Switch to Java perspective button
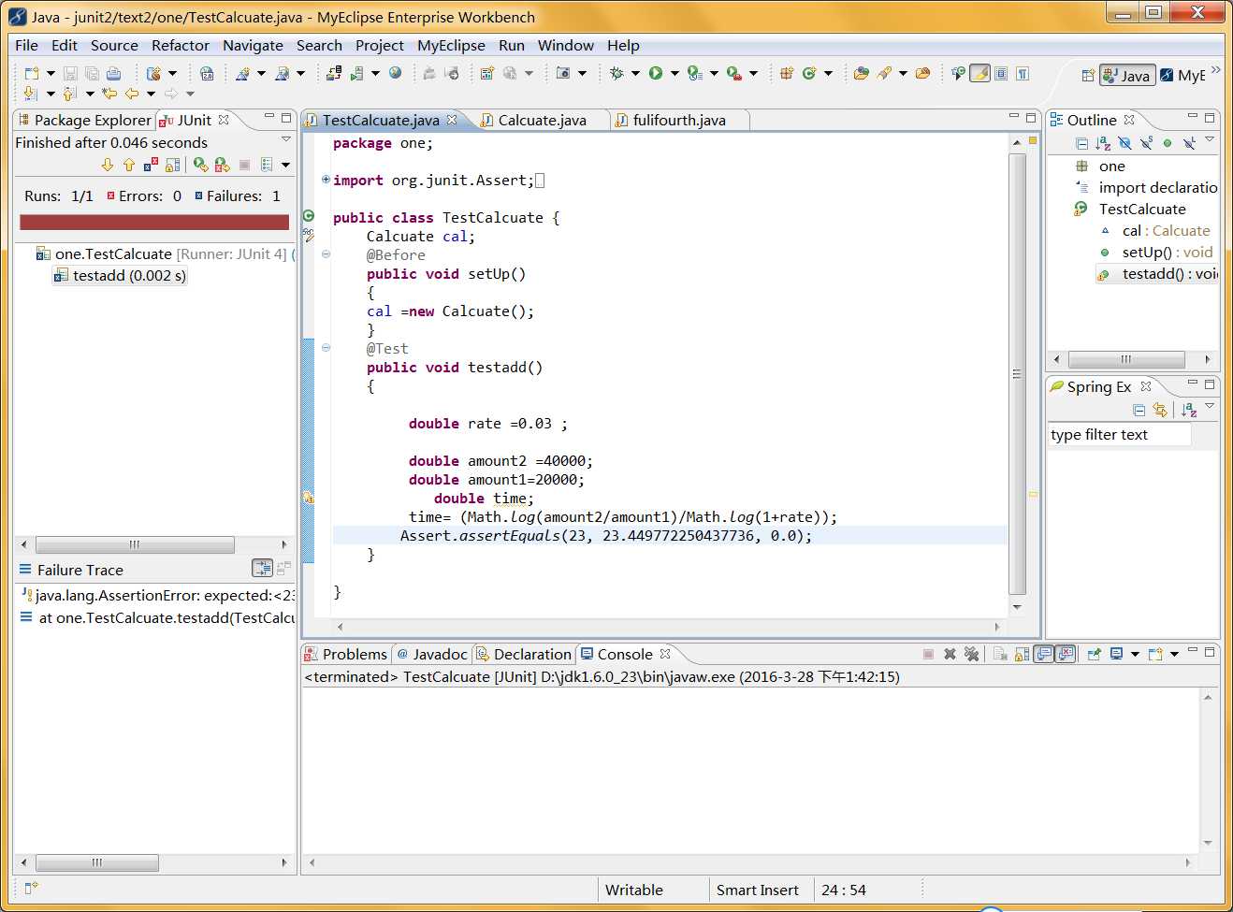This screenshot has width=1233, height=912. pyautogui.click(x=1127, y=76)
